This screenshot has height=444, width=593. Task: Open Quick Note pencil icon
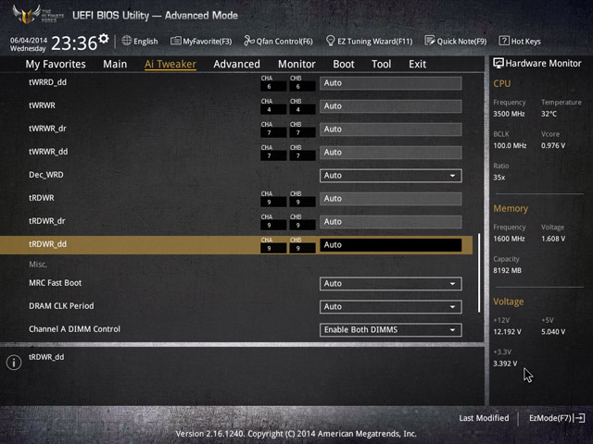[x=430, y=41]
